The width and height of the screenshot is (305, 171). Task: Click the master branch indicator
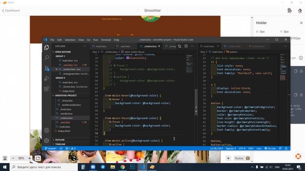pyautogui.click(x=51, y=148)
